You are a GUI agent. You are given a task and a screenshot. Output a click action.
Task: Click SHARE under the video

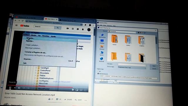coord(68,100)
